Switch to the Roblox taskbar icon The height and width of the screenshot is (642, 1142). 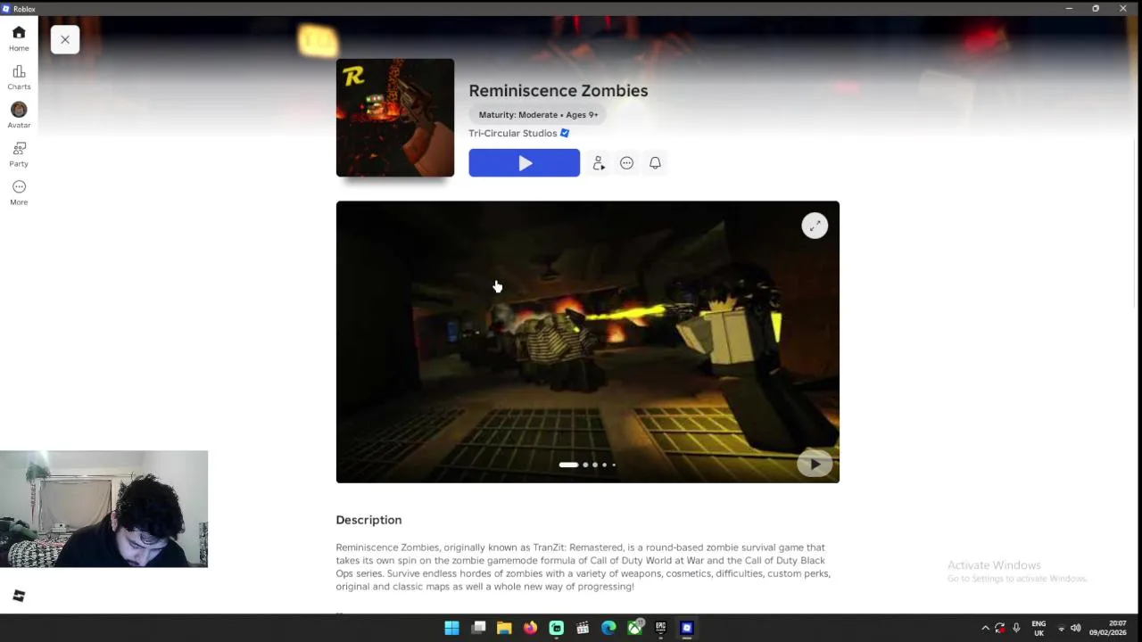[x=687, y=628]
